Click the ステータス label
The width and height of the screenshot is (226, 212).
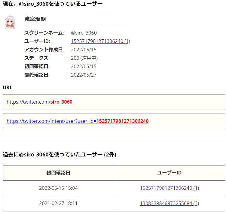click(37, 58)
